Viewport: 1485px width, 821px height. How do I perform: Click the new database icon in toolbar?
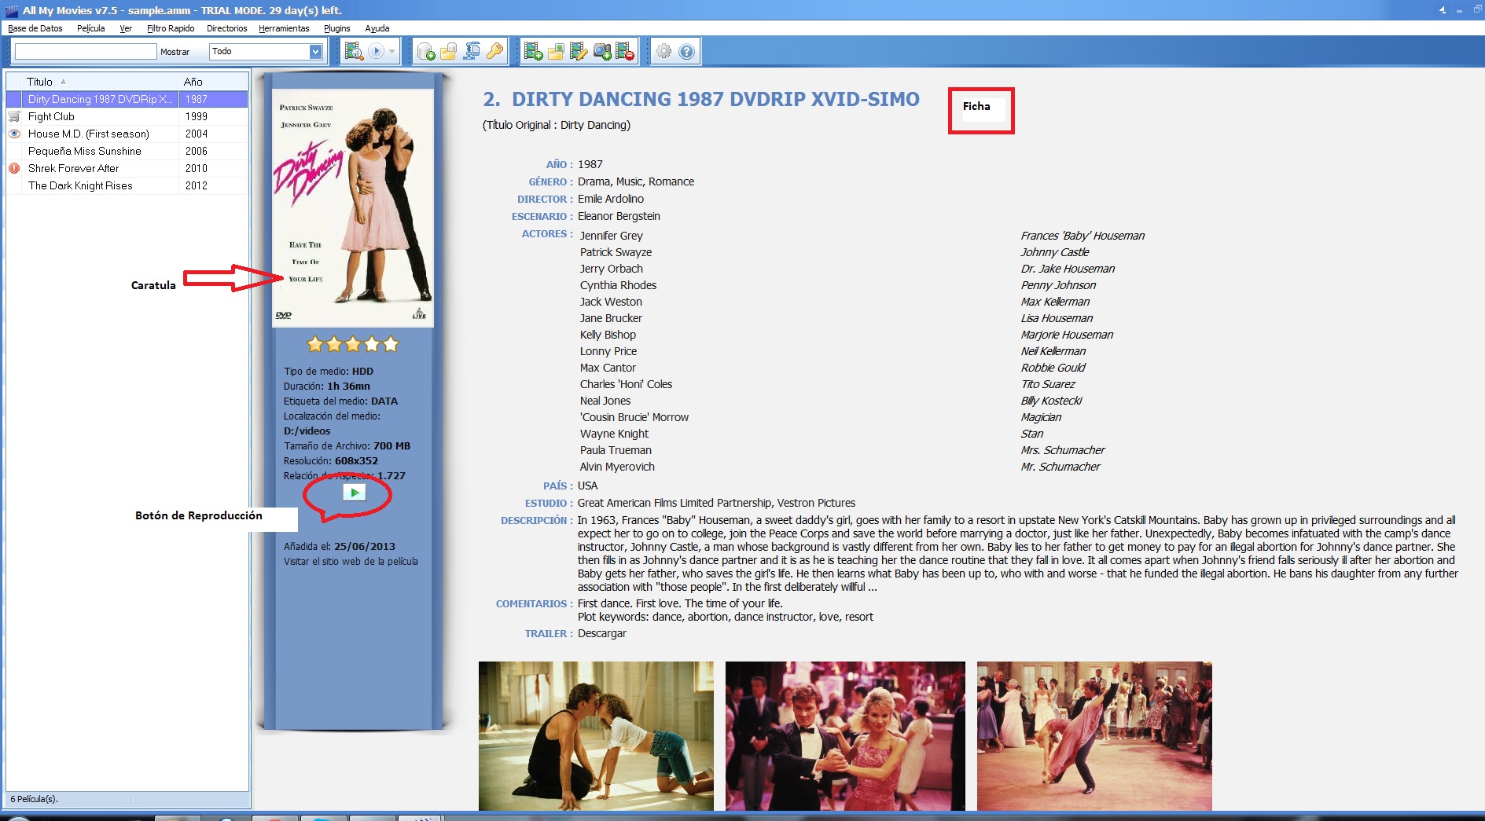coord(426,52)
